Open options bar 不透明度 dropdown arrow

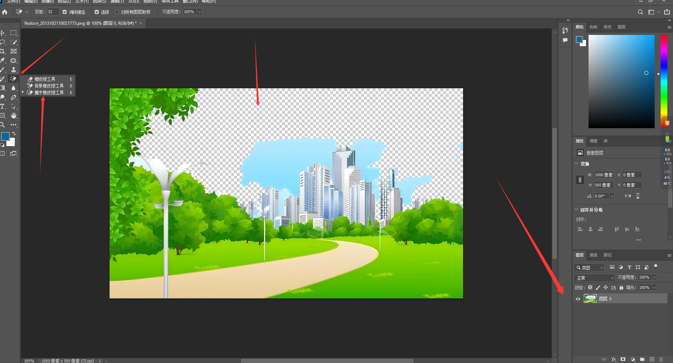(x=199, y=12)
